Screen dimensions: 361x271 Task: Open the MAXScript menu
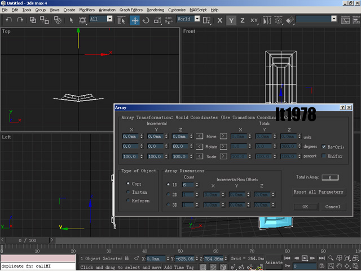coord(198,10)
